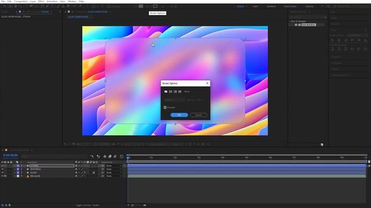
Task: Click the Toggle Switches / Modes button
Action: (x=88, y=205)
